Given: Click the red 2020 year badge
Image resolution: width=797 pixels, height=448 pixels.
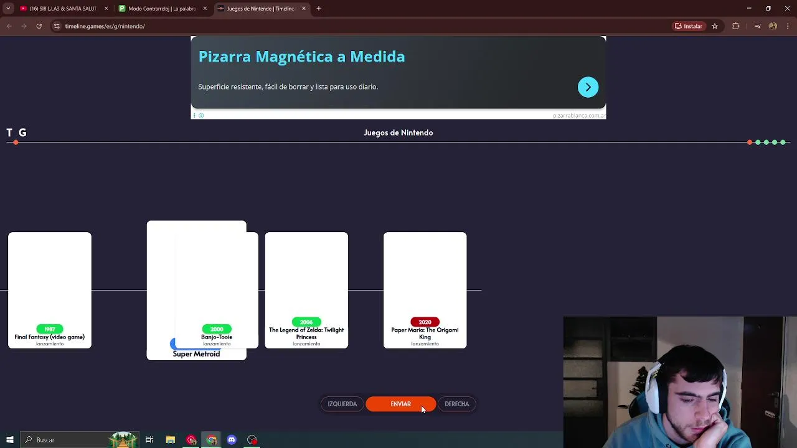Looking at the screenshot, I should point(425,322).
